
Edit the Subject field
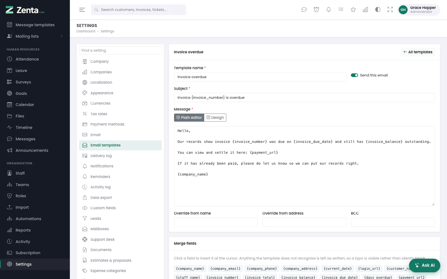tap(304, 98)
